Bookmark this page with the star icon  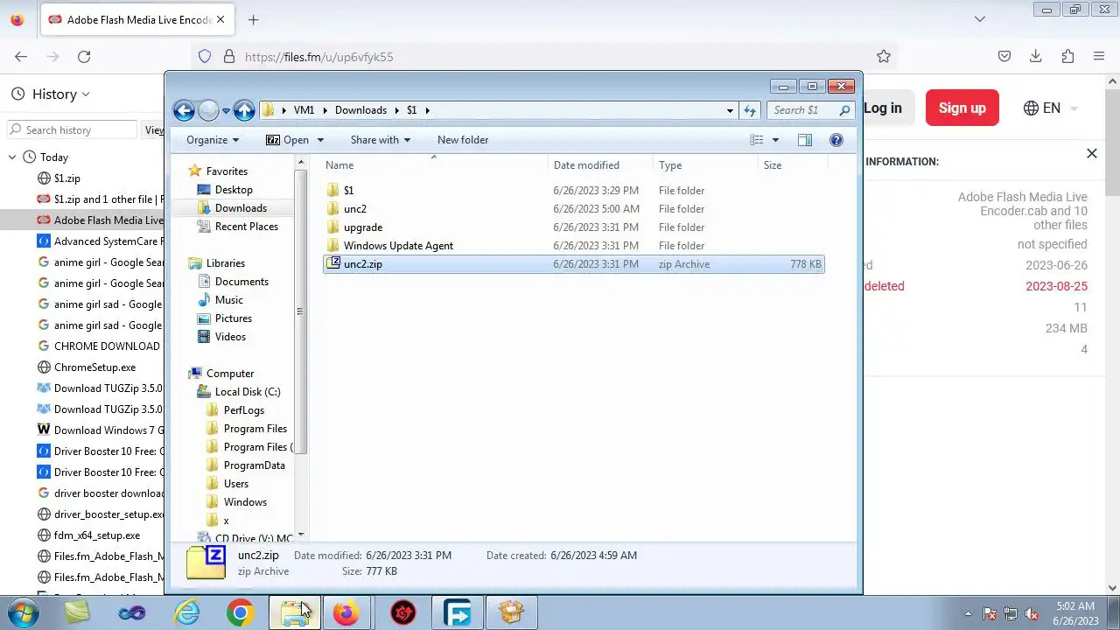pos(884,57)
